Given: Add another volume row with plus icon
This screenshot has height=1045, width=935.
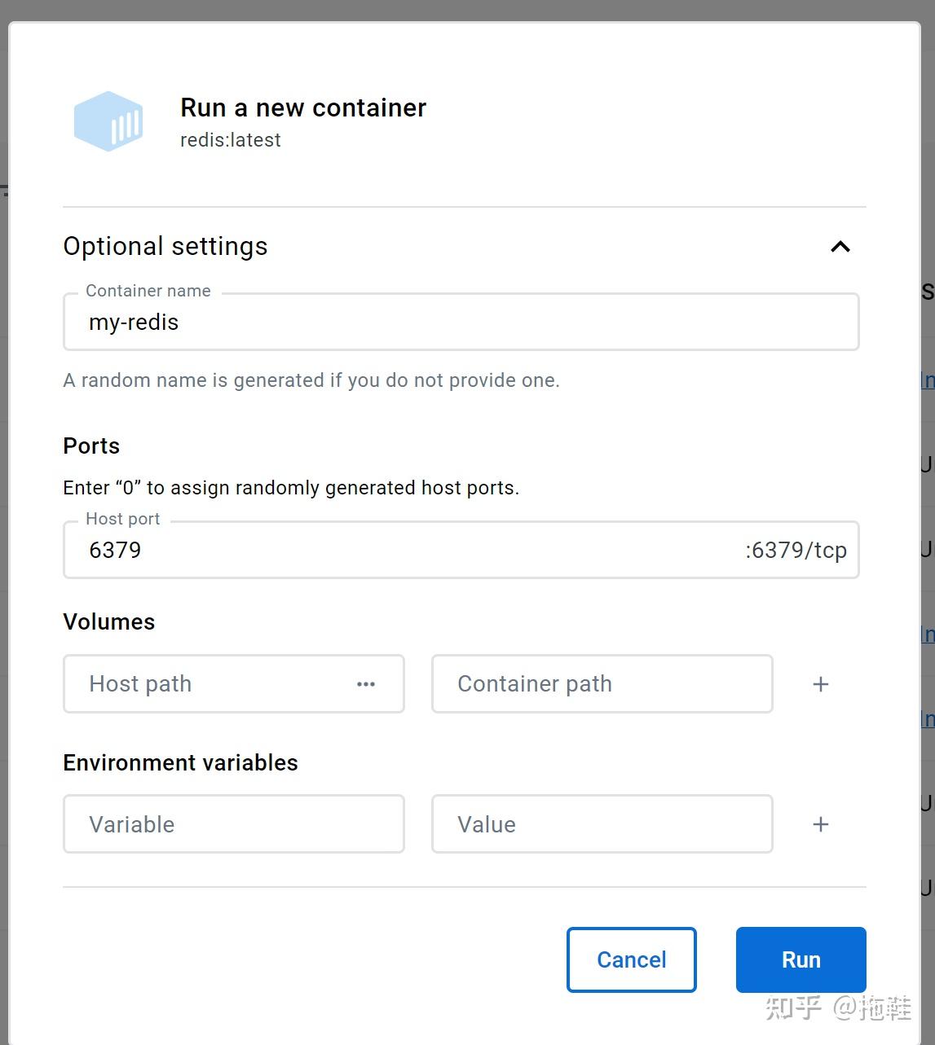Looking at the screenshot, I should pyautogui.click(x=821, y=684).
